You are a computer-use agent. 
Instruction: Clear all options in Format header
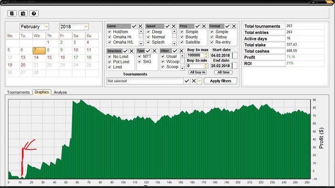point(234,26)
